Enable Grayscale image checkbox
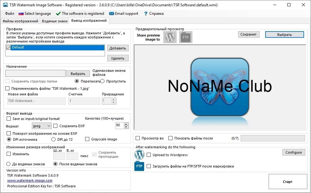 coord(87,139)
